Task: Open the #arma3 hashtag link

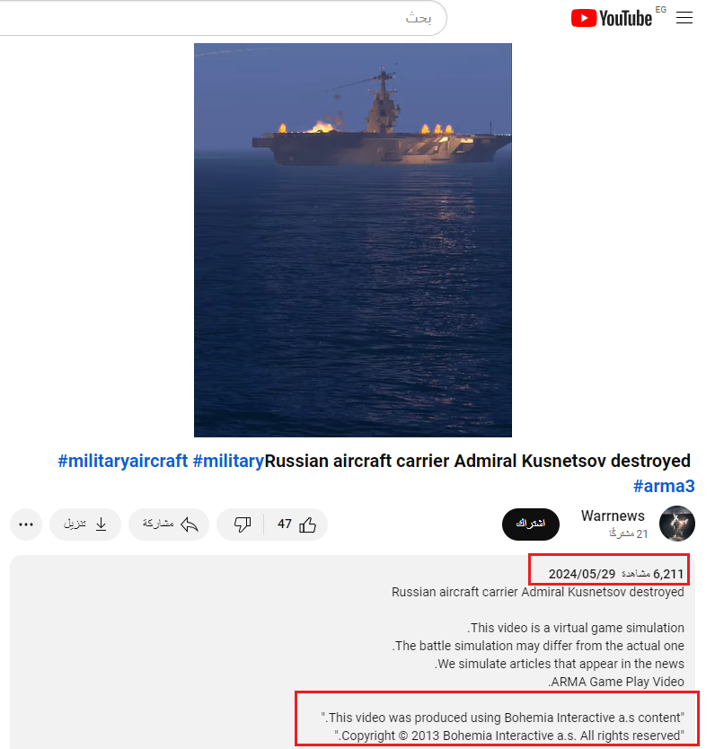Action: 664,486
